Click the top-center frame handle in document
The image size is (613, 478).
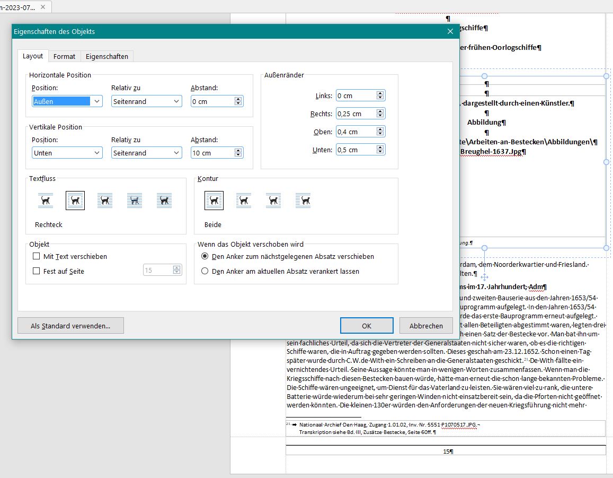(x=484, y=76)
